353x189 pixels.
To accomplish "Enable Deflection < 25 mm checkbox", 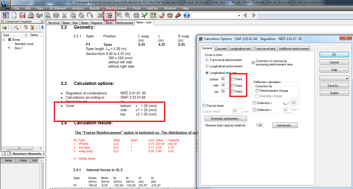I will [254, 110].
